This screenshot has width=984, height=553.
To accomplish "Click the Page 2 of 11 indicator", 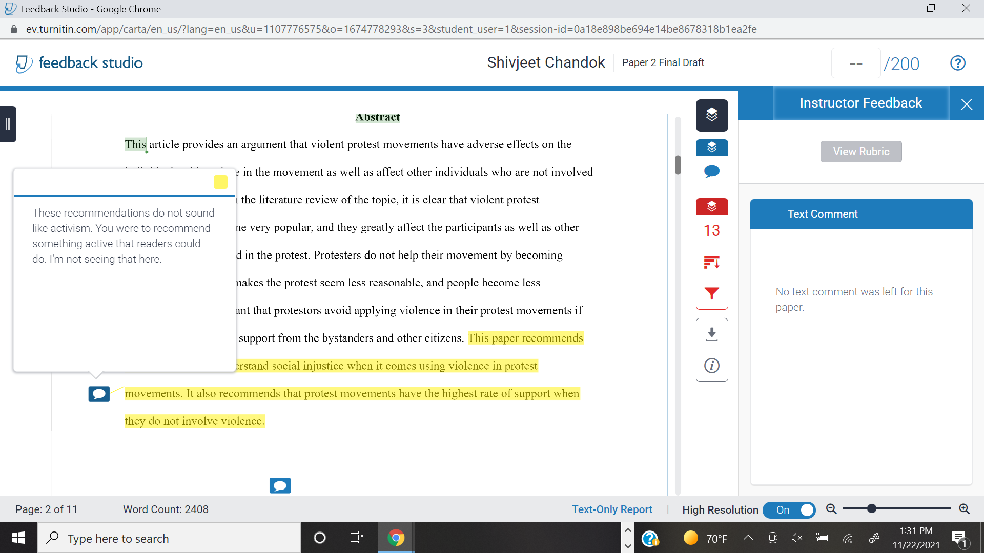I will [x=47, y=509].
